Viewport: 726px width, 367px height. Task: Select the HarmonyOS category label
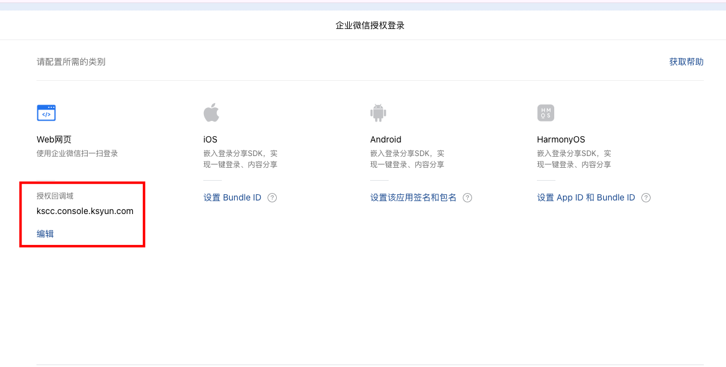tap(561, 139)
